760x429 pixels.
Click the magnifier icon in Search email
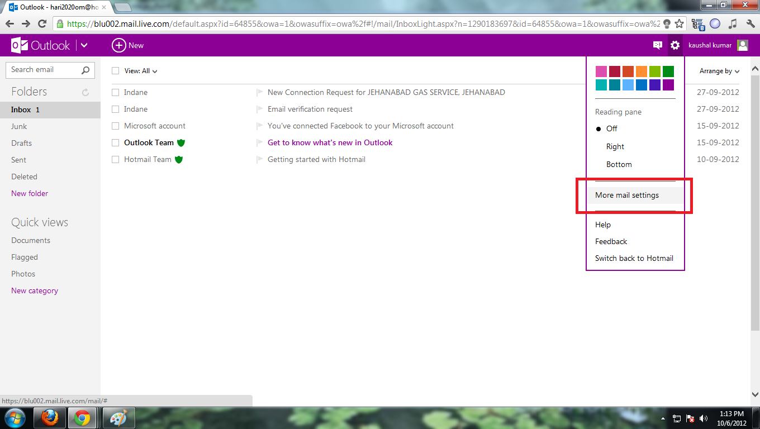85,70
